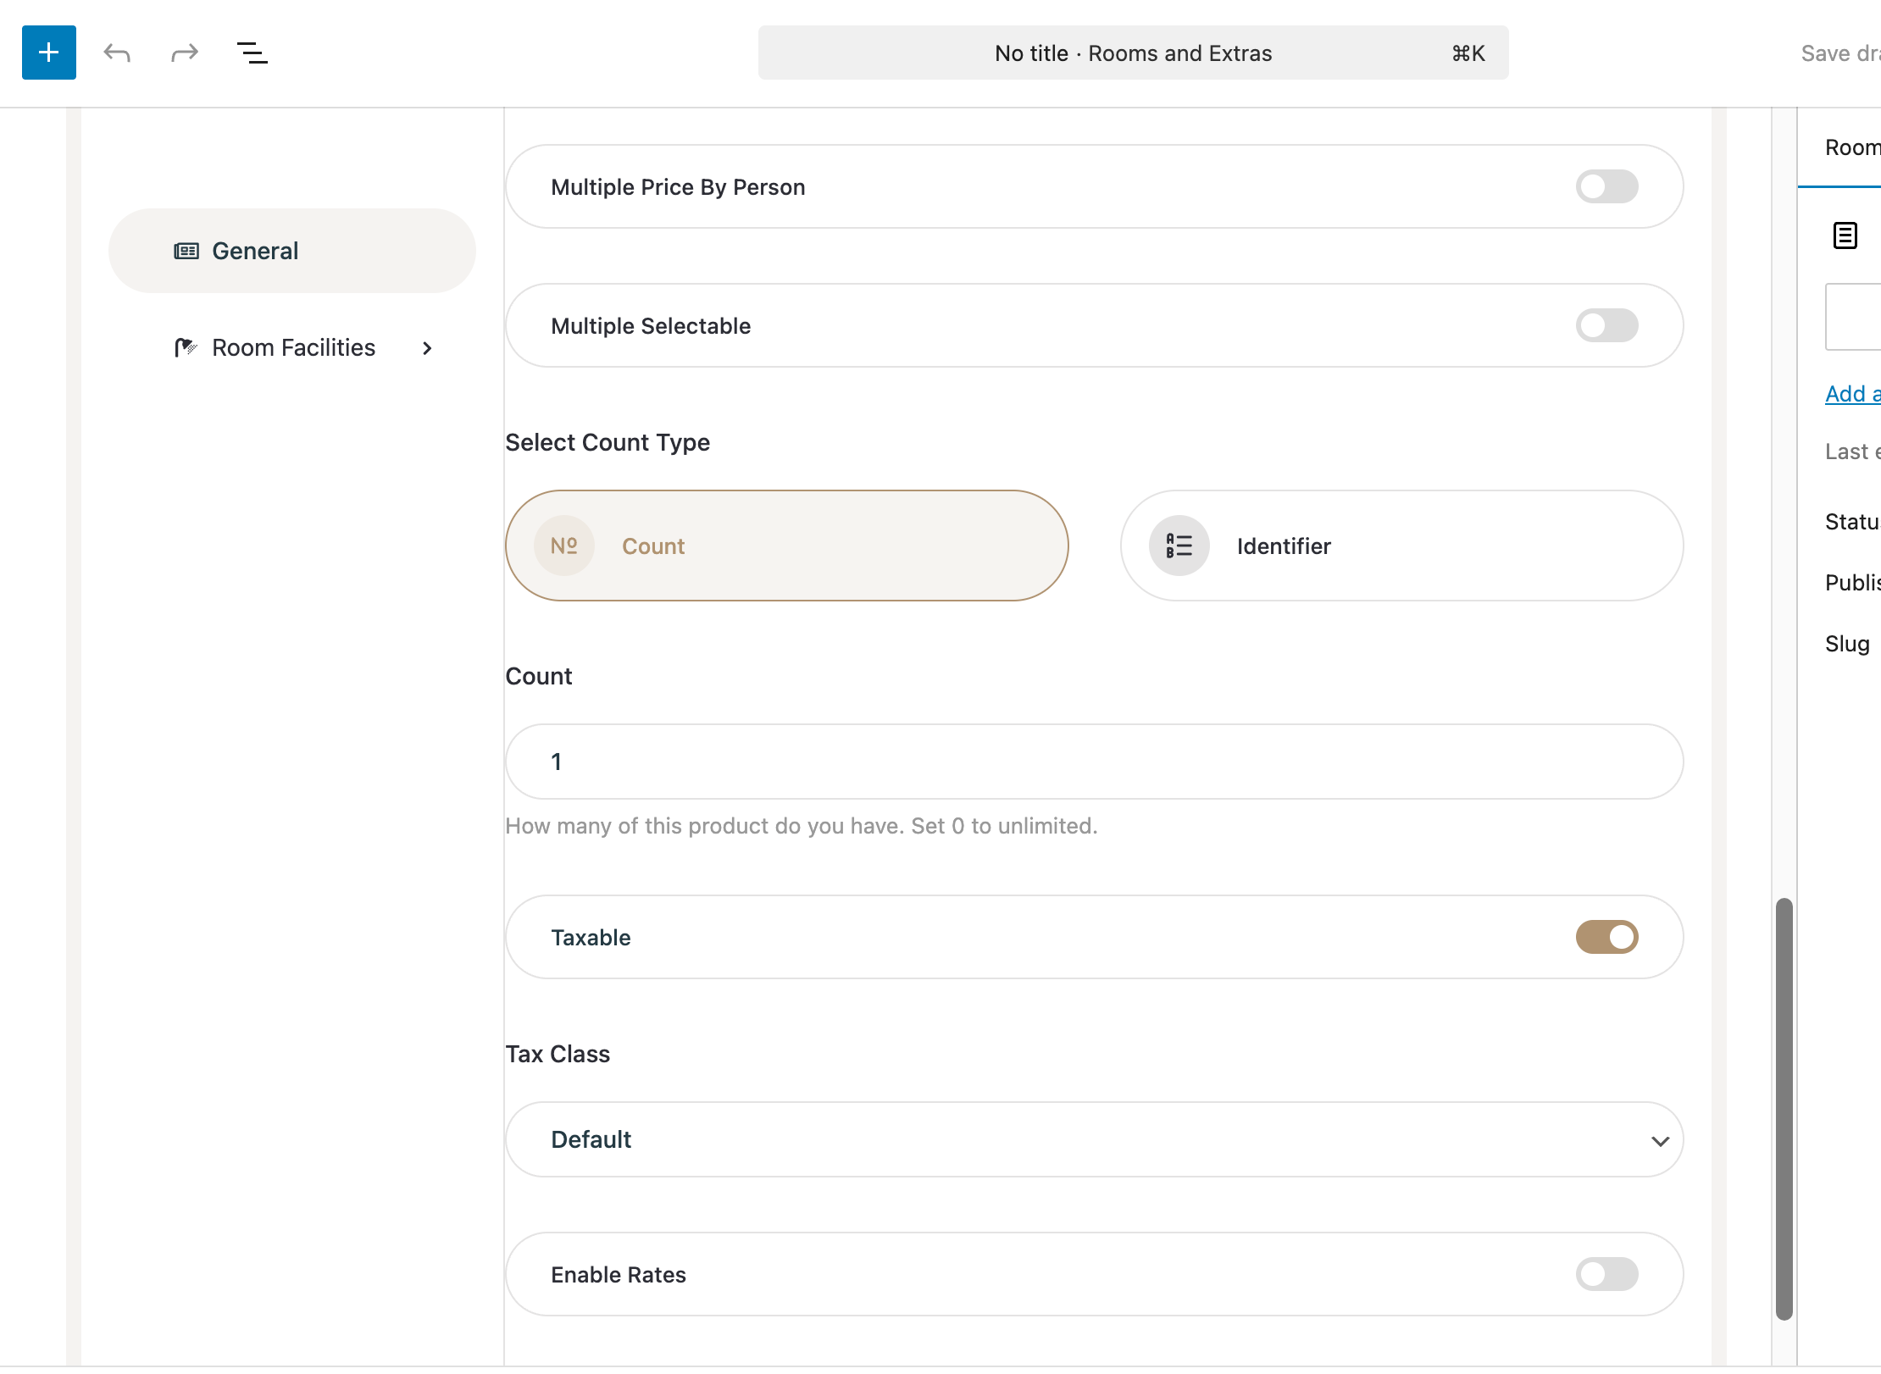Viewport: 1881px width, 1374px height.
Task: Expand Room Facilities chevron arrow
Action: [x=427, y=348]
